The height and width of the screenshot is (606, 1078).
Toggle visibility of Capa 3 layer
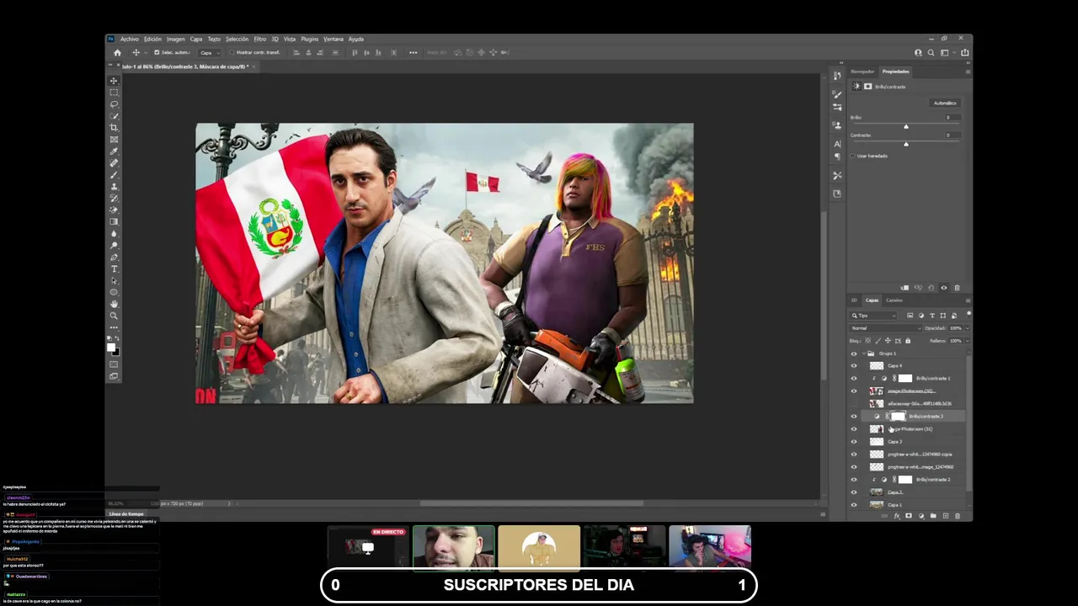pyautogui.click(x=853, y=442)
